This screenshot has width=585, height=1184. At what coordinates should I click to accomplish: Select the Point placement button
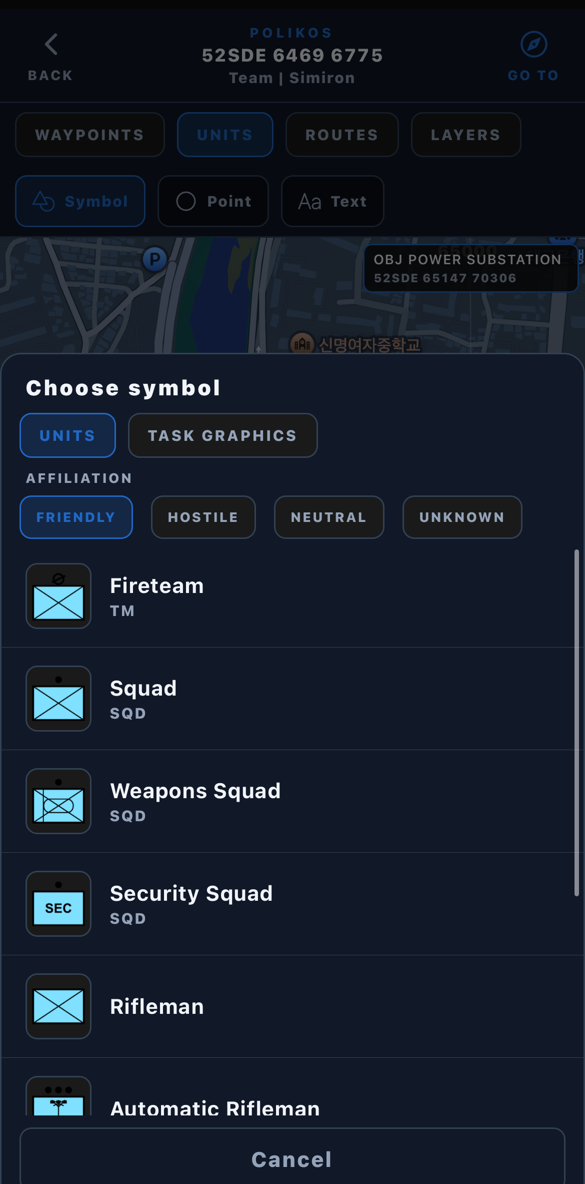(213, 201)
